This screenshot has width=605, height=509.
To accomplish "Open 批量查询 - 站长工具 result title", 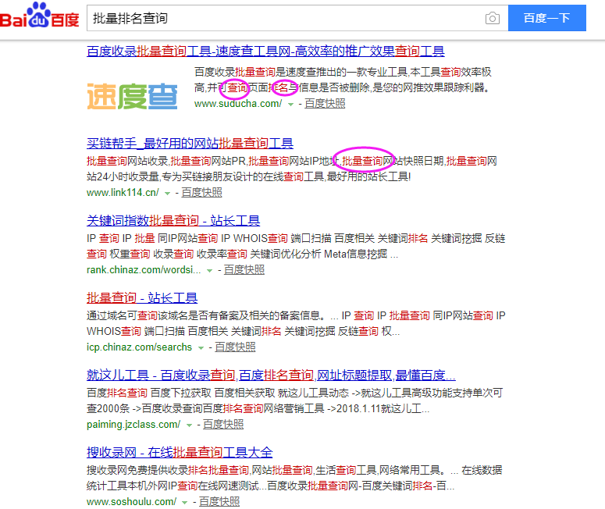I will pos(142,297).
